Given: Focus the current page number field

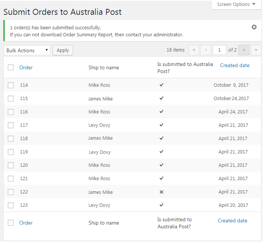Looking at the screenshot, I should click(219, 50).
